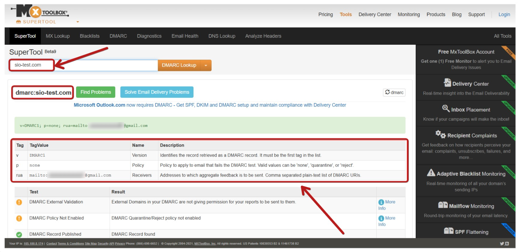The height and width of the screenshot is (252, 520).
Task: Open SPF Flattening sidebar heading
Action: tap(472, 232)
